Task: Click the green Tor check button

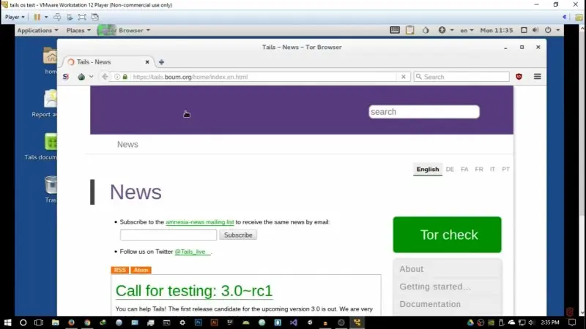Action: tap(448, 235)
